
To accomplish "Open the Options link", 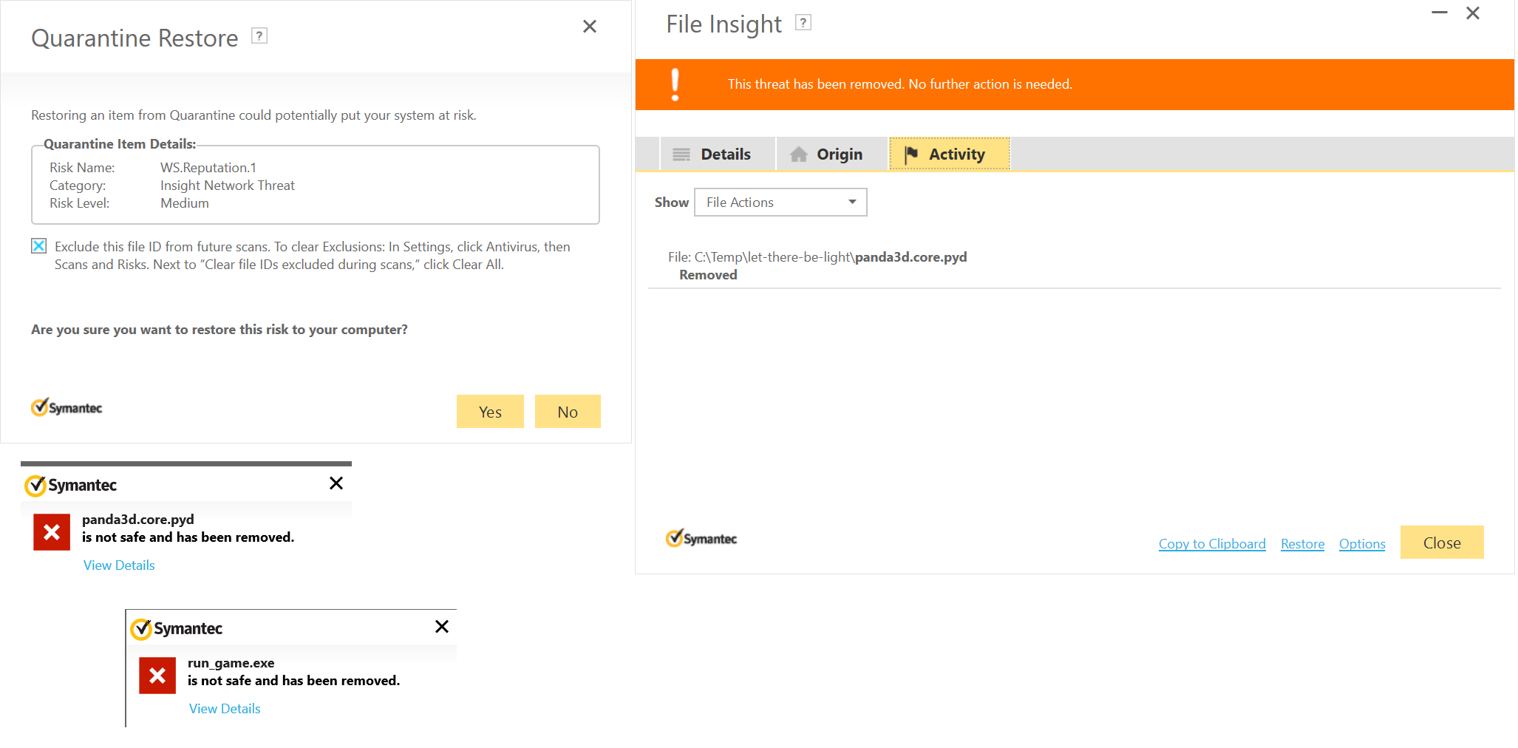I will [x=1362, y=544].
